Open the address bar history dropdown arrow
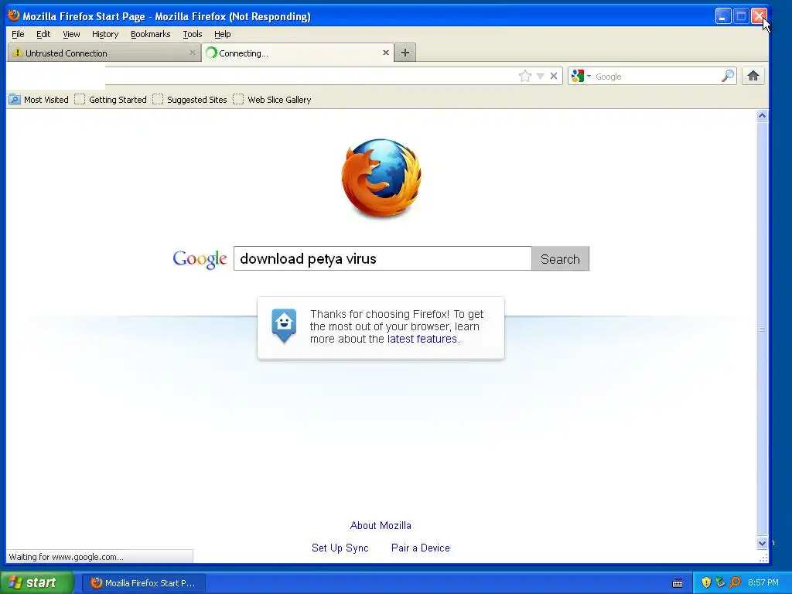 [x=540, y=77]
